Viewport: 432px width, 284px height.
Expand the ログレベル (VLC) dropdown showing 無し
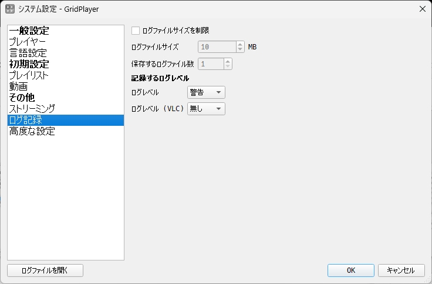[x=206, y=109]
